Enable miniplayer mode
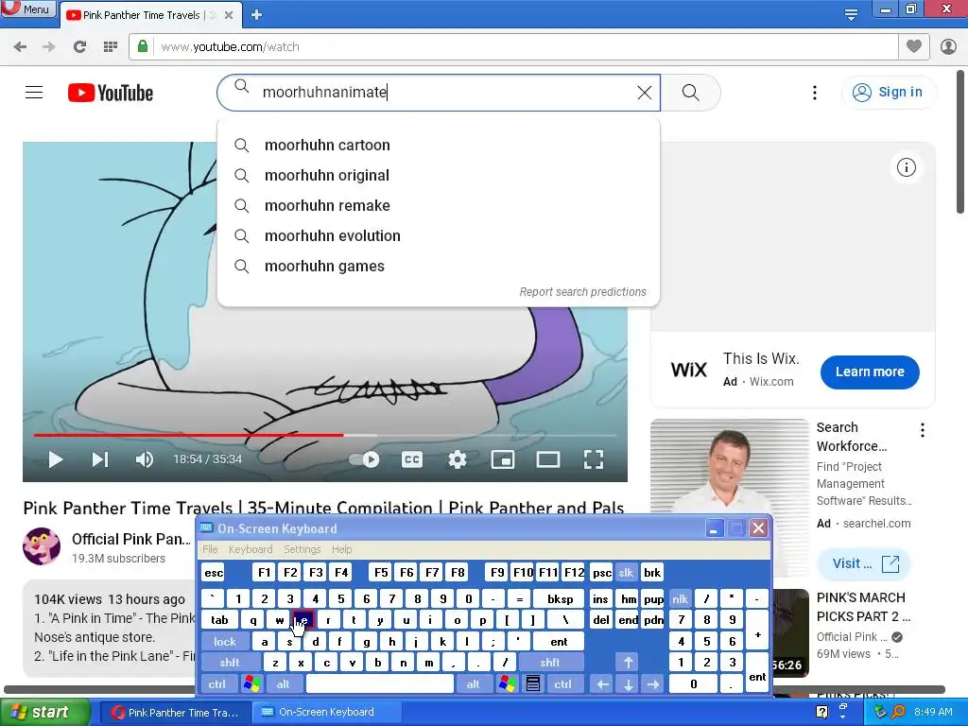The image size is (968, 726). [503, 459]
